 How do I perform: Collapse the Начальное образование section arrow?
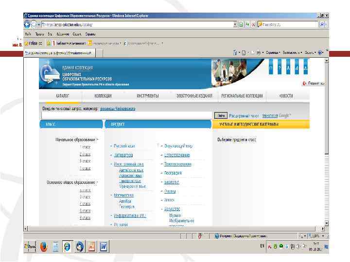tap(97, 139)
